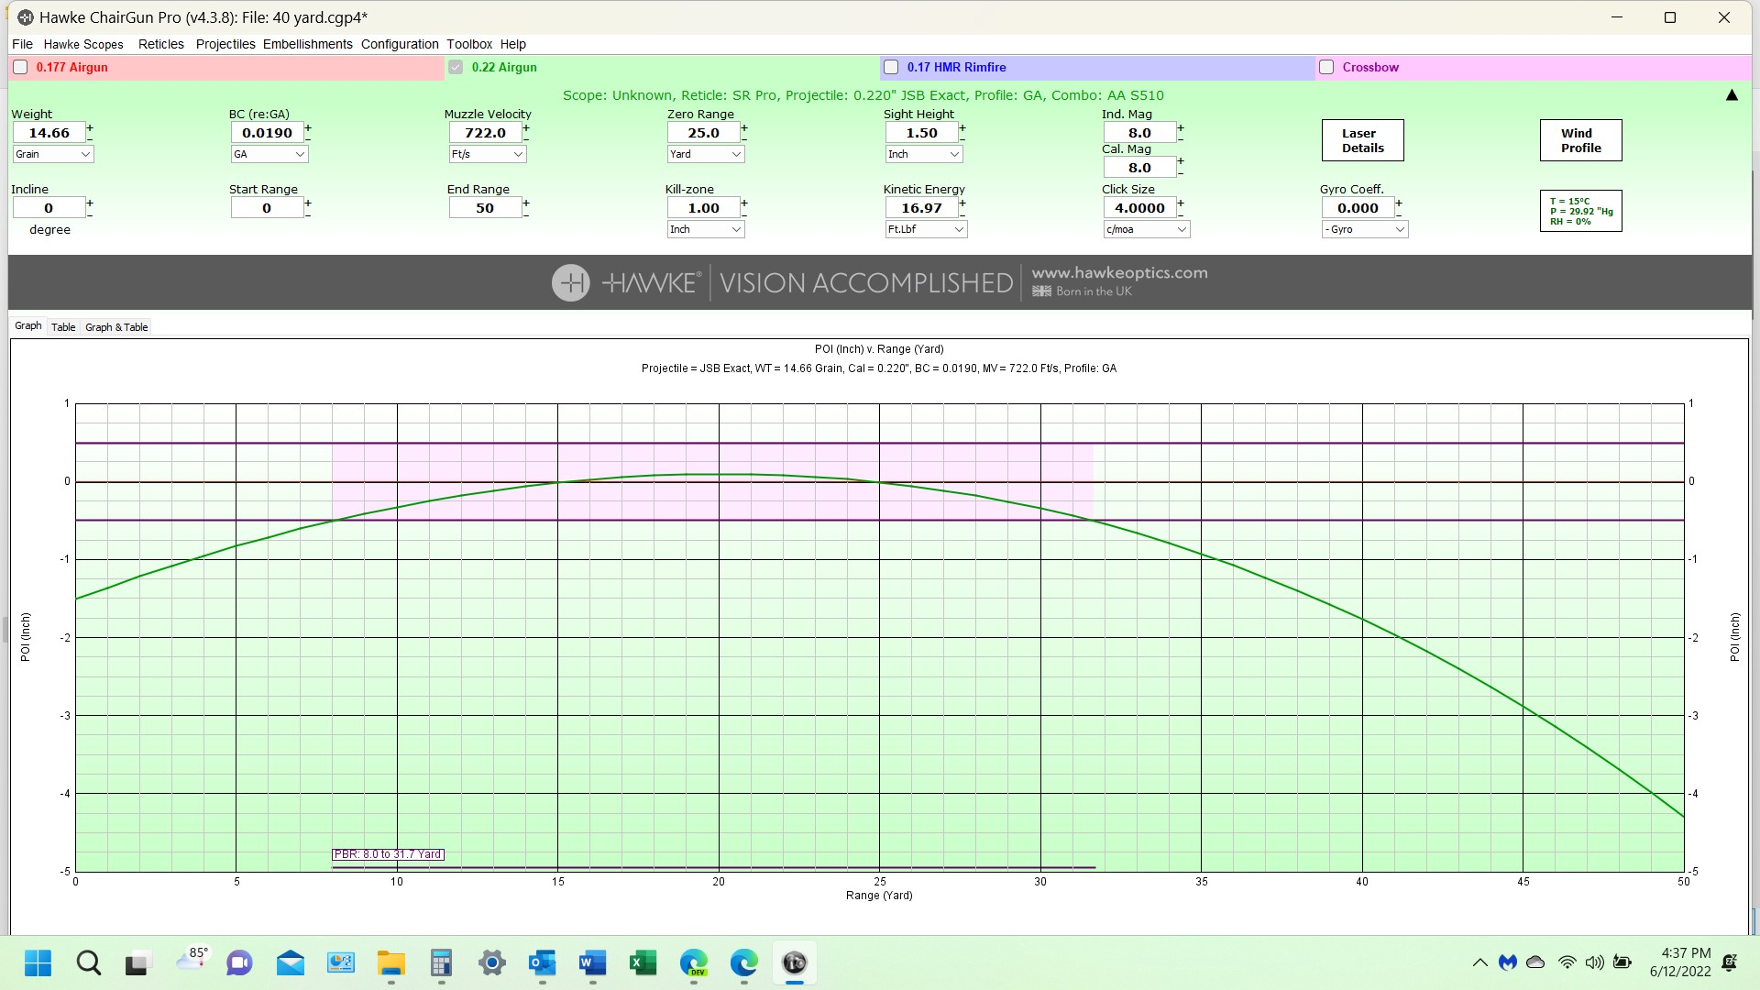Open Configuration menu
The height and width of the screenshot is (990, 1760).
tap(400, 44)
